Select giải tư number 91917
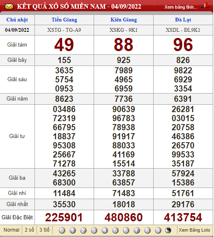The width and height of the screenshot is (214, 237). pyautogui.click(x=124, y=136)
